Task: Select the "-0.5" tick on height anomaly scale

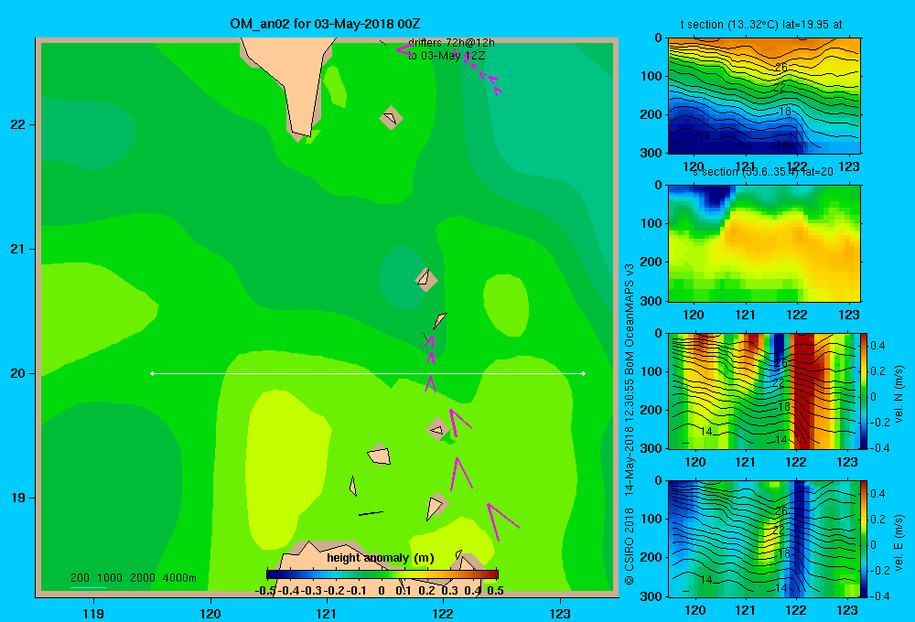Action: pos(265,591)
